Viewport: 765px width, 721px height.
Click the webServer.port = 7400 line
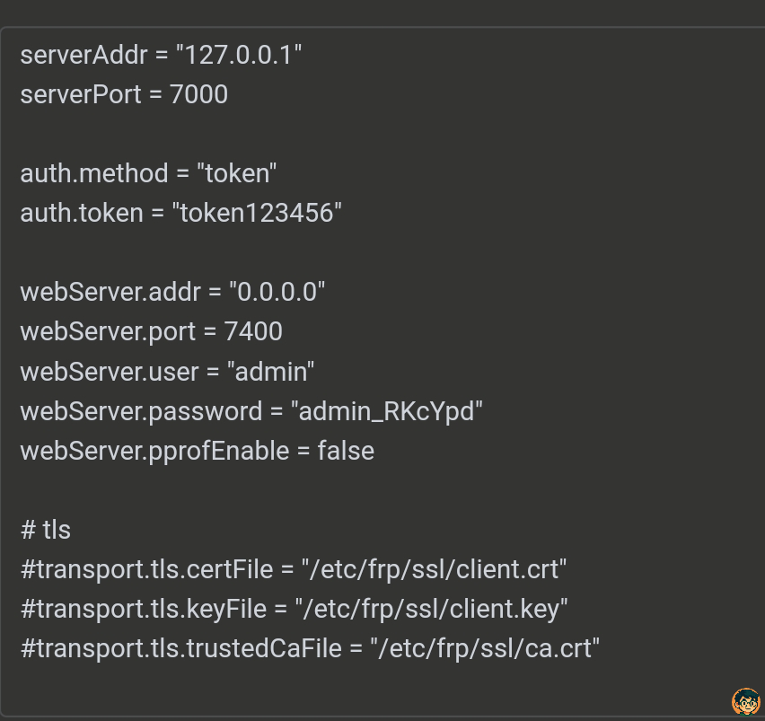point(151,331)
